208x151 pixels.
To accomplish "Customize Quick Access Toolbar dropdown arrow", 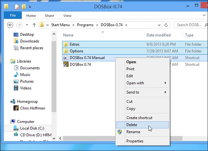I will tap(30, 7).
